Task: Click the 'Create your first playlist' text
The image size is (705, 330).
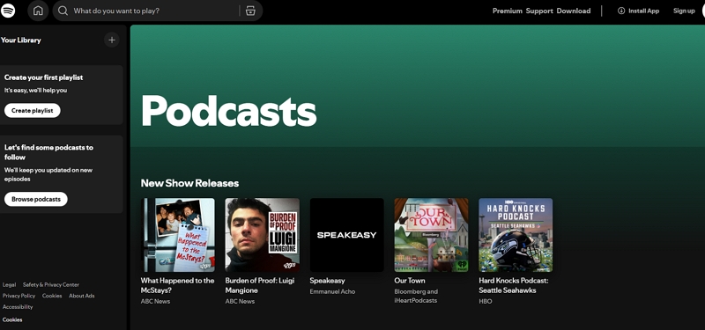Action: point(43,77)
